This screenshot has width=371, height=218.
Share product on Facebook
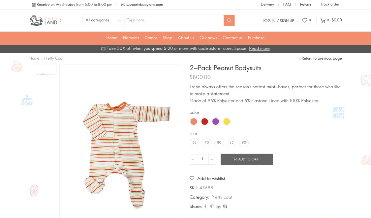tap(205, 207)
